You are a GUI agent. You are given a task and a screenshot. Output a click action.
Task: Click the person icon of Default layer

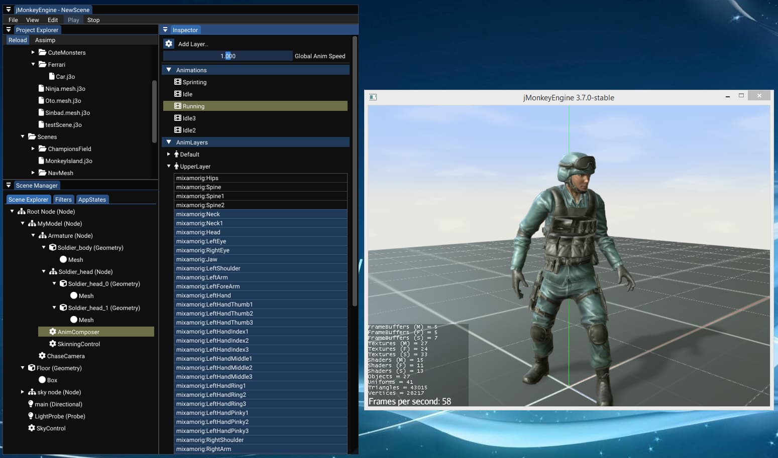click(176, 154)
